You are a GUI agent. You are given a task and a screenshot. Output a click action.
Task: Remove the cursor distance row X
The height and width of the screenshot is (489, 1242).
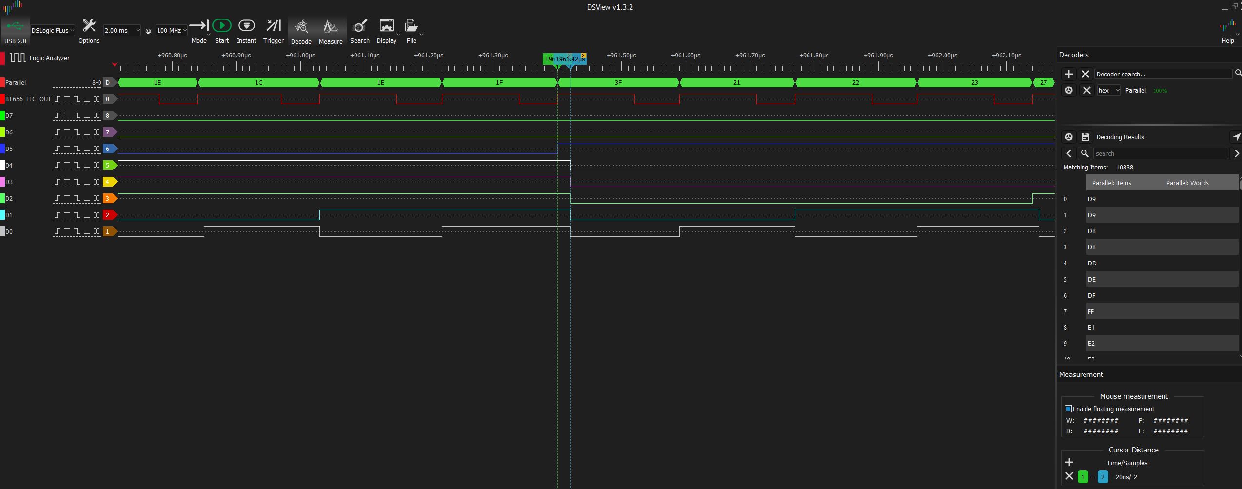coord(1069,476)
